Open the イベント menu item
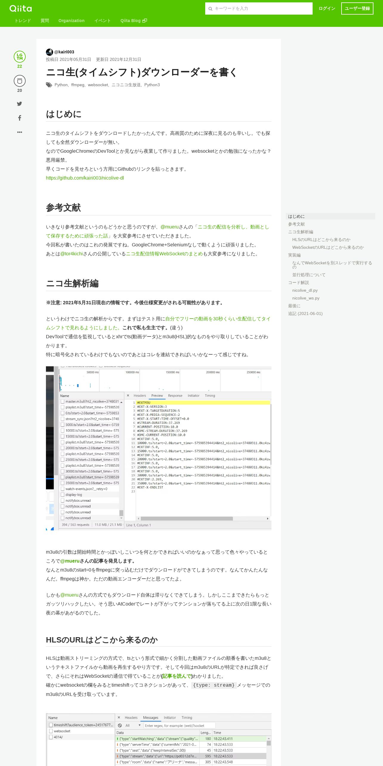This screenshot has width=383, height=766. click(103, 21)
